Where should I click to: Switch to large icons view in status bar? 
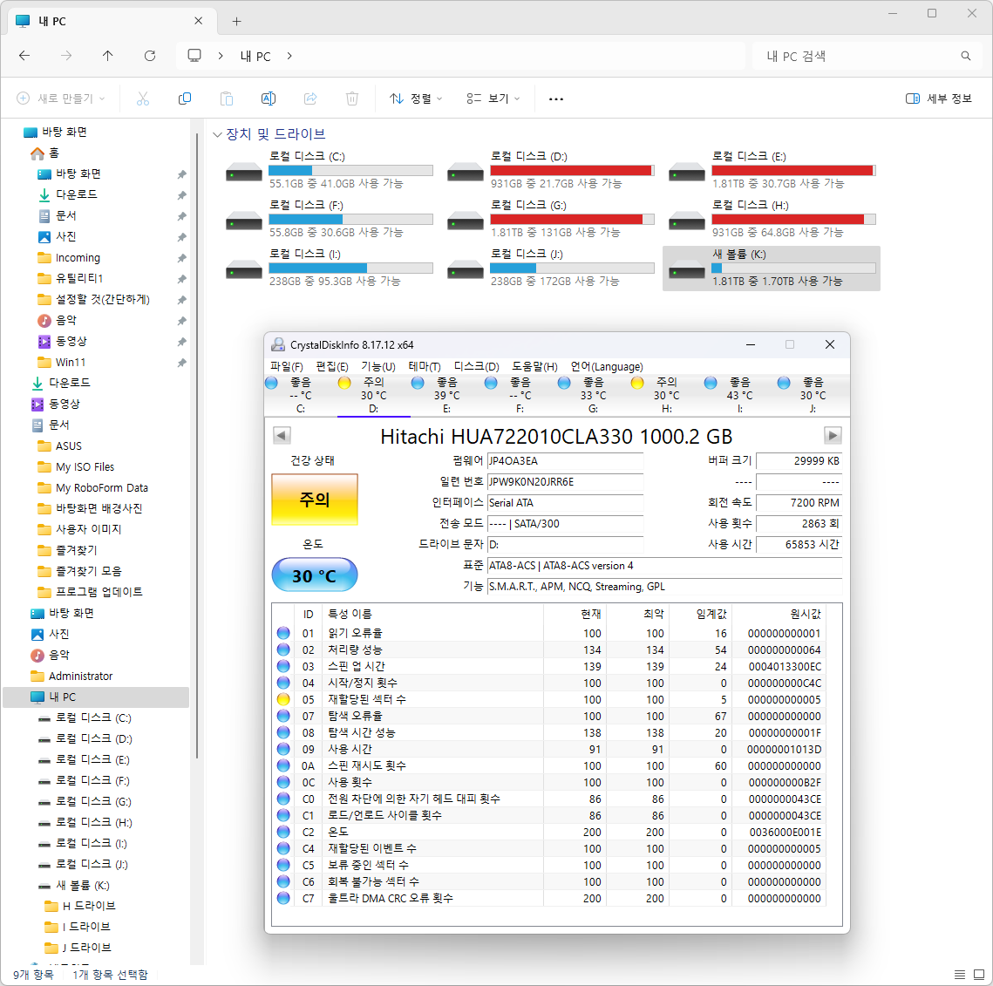tap(978, 974)
